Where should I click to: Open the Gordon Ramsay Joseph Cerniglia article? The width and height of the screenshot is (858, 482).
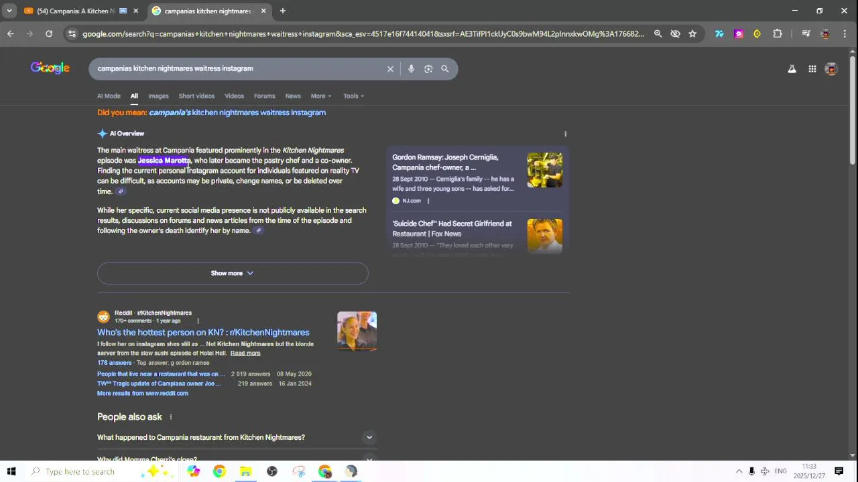(x=445, y=163)
